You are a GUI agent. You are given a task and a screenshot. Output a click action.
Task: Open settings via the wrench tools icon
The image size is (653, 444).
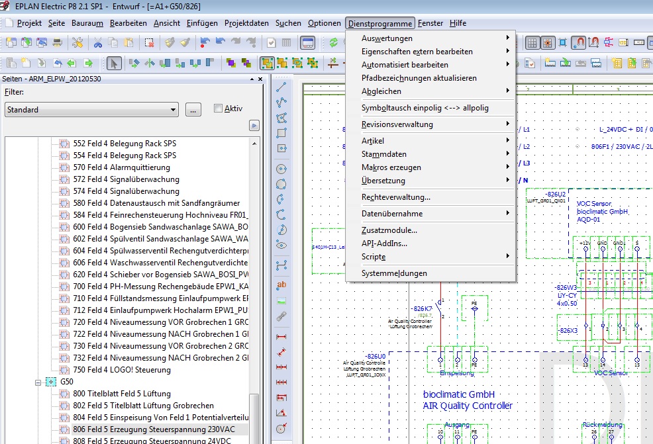(77, 42)
